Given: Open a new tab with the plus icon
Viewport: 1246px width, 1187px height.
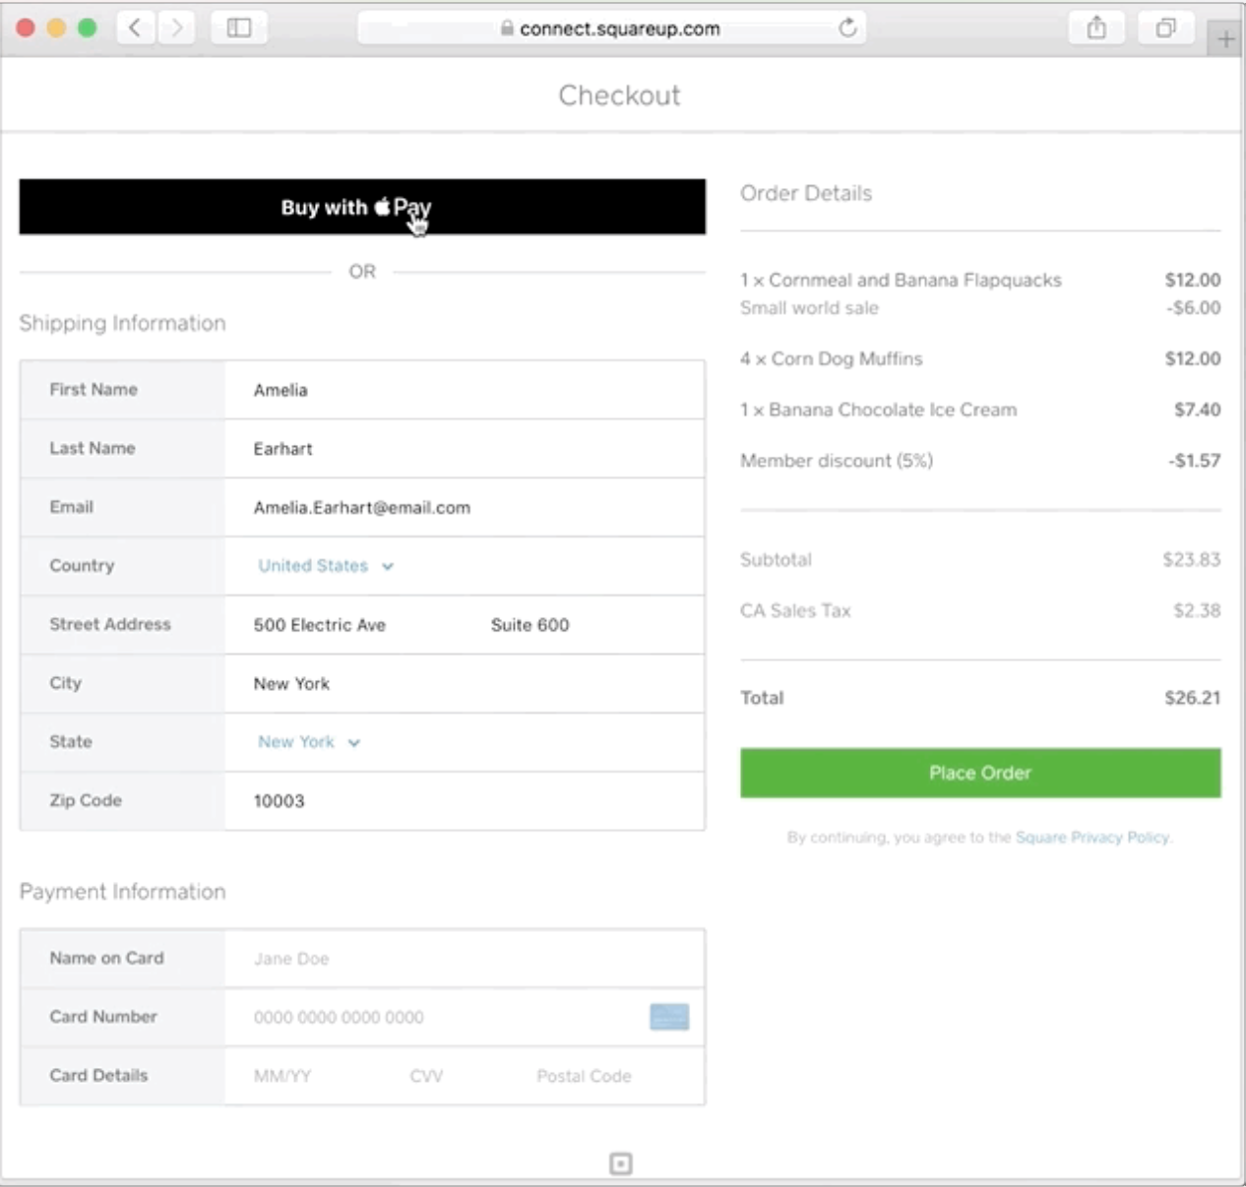Looking at the screenshot, I should (1226, 38).
